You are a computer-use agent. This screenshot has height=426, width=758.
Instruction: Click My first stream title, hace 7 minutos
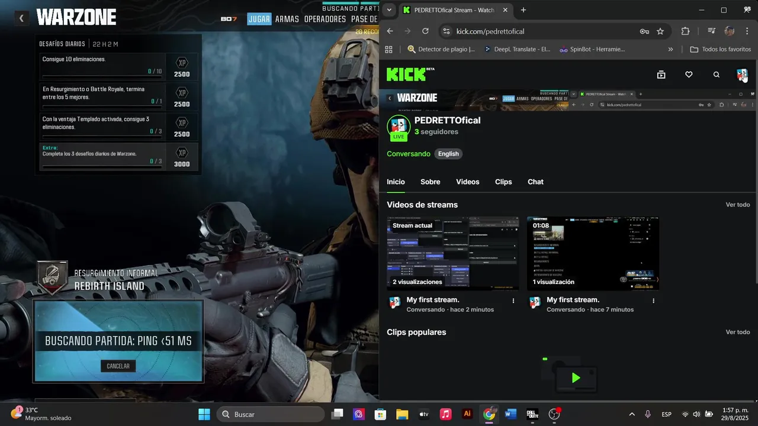click(573, 300)
